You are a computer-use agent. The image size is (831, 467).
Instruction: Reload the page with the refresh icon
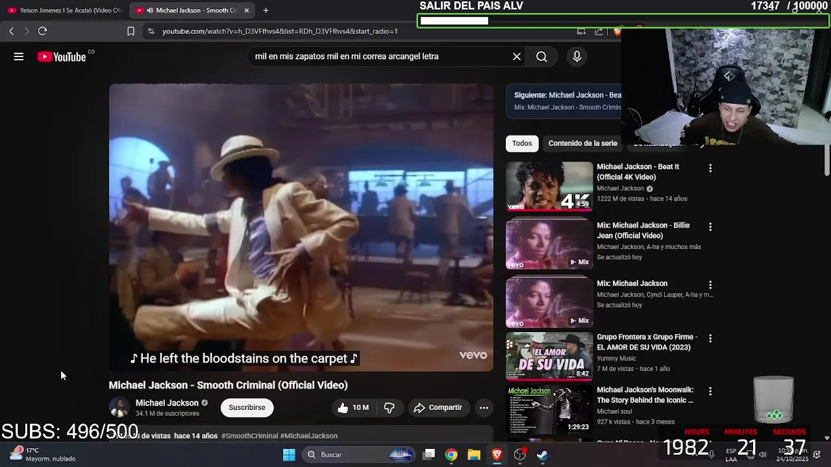[x=42, y=30]
